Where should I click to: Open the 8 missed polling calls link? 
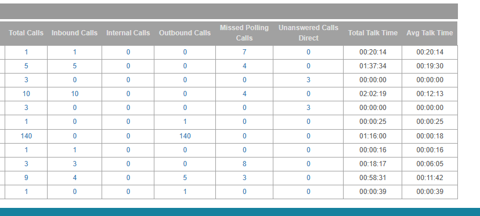[244, 164]
